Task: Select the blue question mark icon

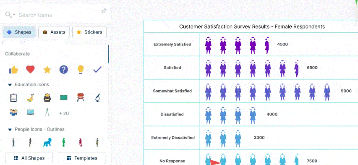Action: 64,69
